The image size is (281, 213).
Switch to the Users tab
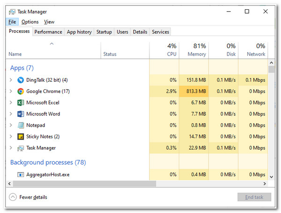[x=122, y=32]
